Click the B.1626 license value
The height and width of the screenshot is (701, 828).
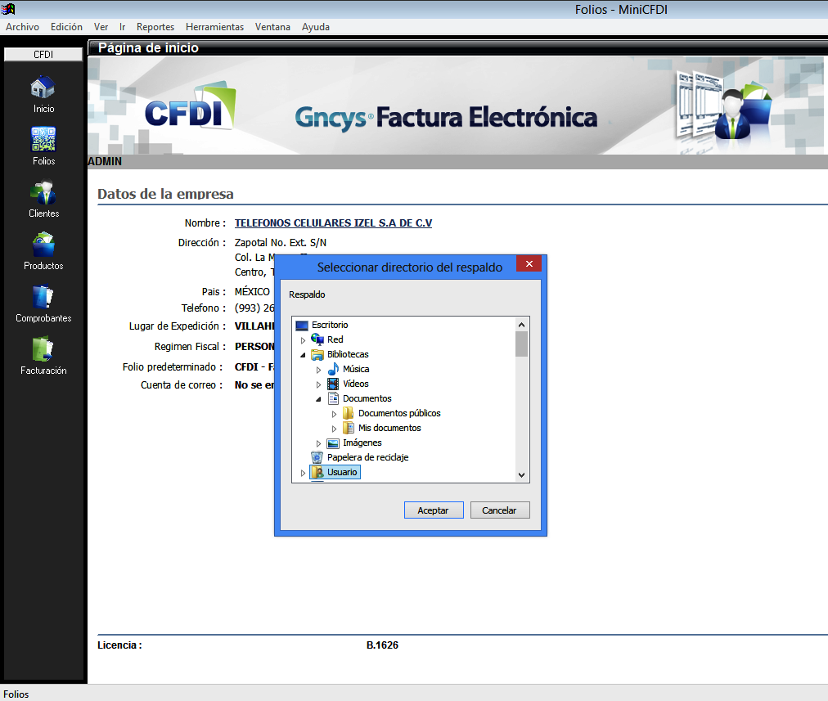coord(382,645)
